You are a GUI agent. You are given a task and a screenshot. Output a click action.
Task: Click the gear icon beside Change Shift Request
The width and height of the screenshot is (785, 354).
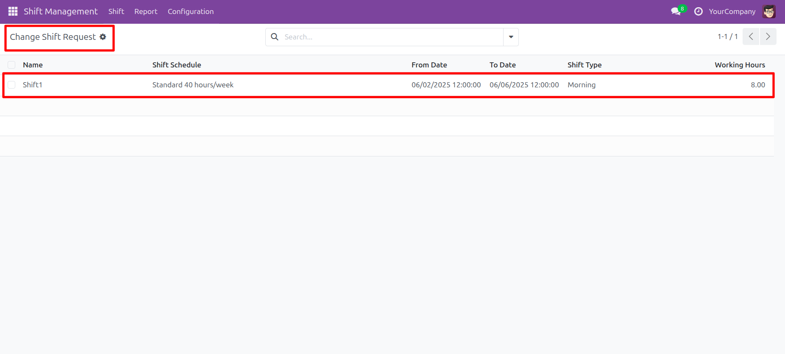click(x=103, y=37)
